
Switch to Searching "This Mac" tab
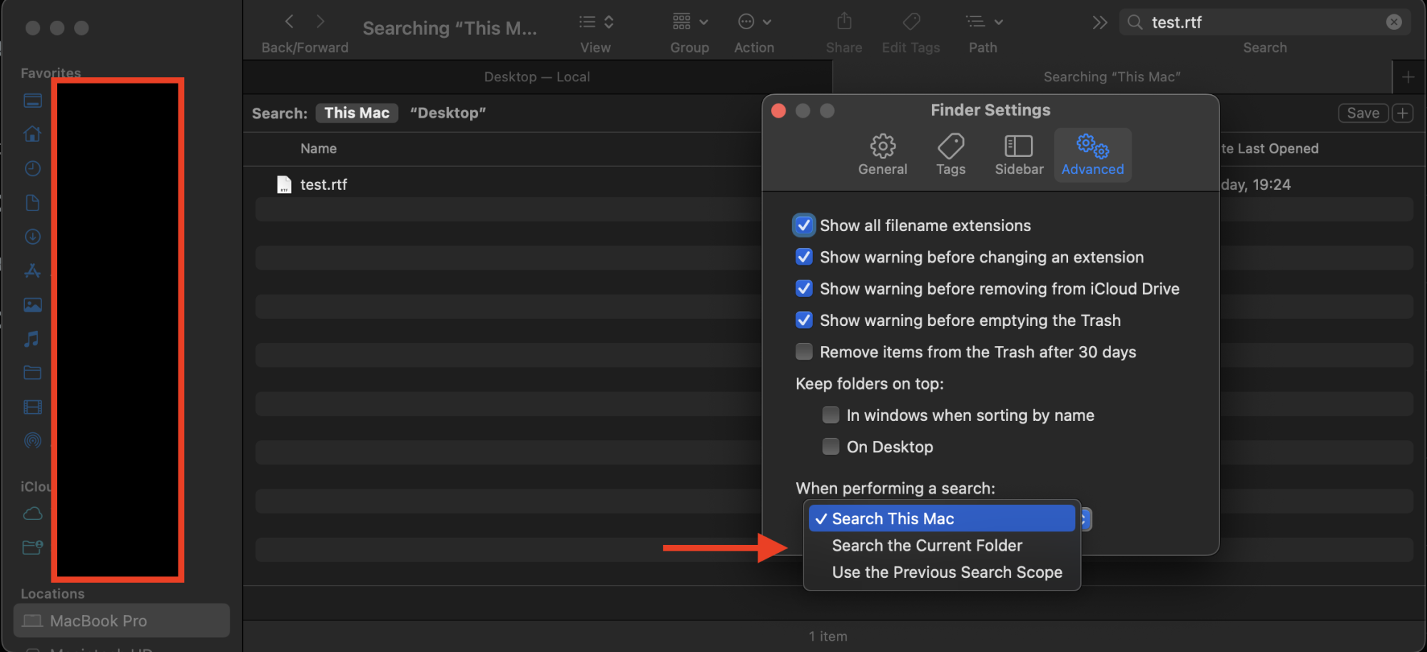(x=1112, y=77)
